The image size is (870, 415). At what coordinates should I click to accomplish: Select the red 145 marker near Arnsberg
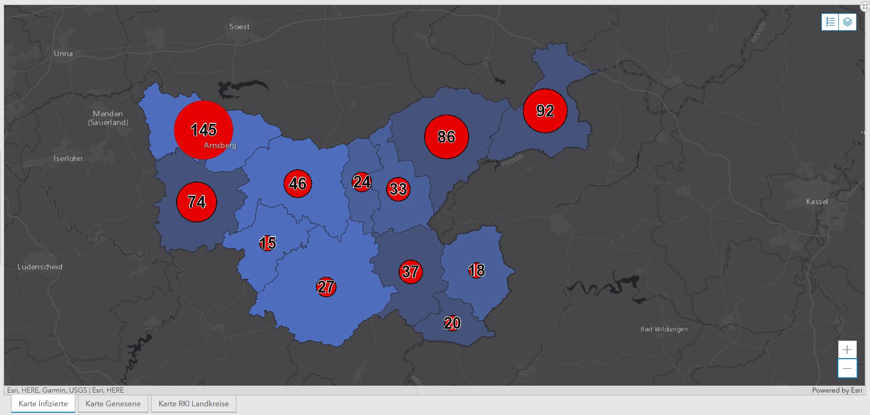(x=203, y=130)
